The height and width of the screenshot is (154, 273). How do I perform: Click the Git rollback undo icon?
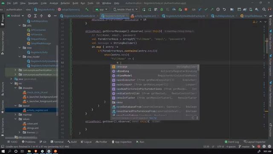(x=224, y=9)
